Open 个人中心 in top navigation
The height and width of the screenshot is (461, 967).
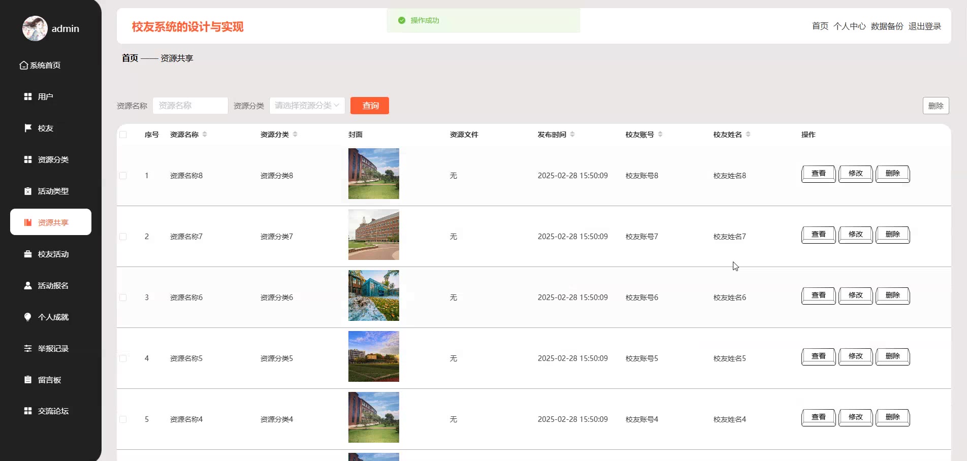(x=849, y=26)
